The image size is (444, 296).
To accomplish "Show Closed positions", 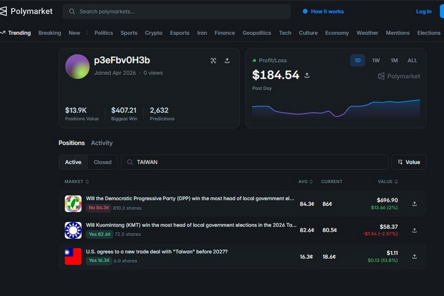I will [x=103, y=162].
